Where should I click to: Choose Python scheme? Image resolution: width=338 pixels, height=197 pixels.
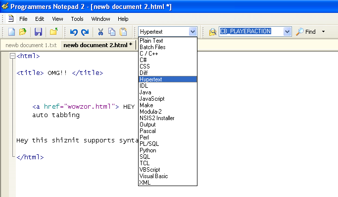click(168, 150)
